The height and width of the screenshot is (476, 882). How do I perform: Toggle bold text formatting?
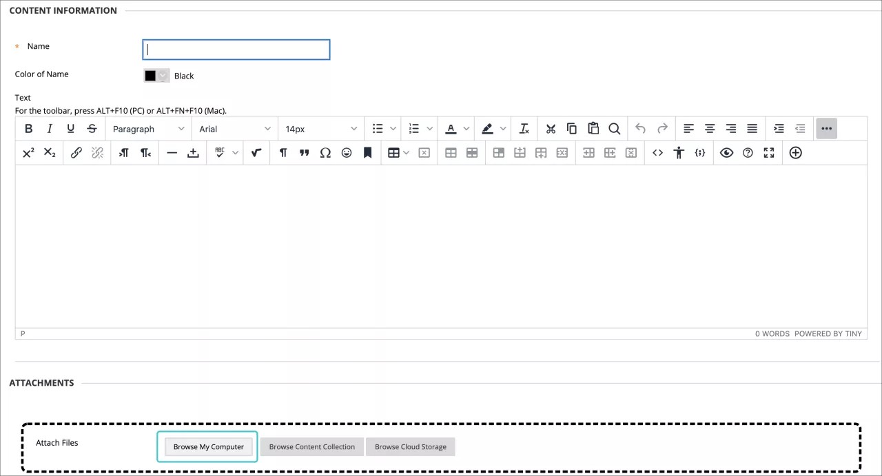28,128
